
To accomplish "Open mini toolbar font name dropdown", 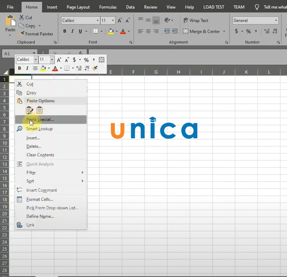I will 36,60.
